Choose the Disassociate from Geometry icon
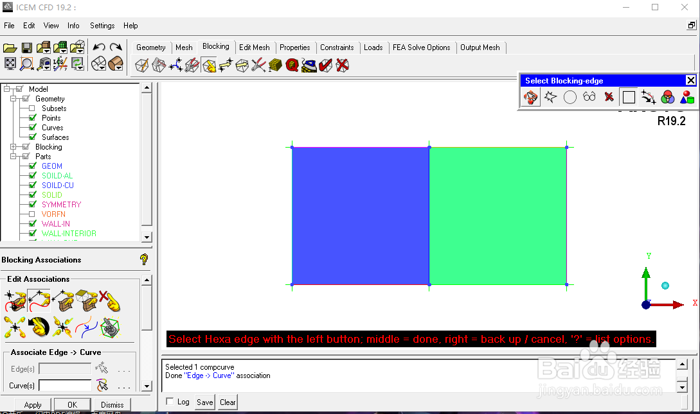Viewport: 700px width, 414px height. [x=109, y=300]
